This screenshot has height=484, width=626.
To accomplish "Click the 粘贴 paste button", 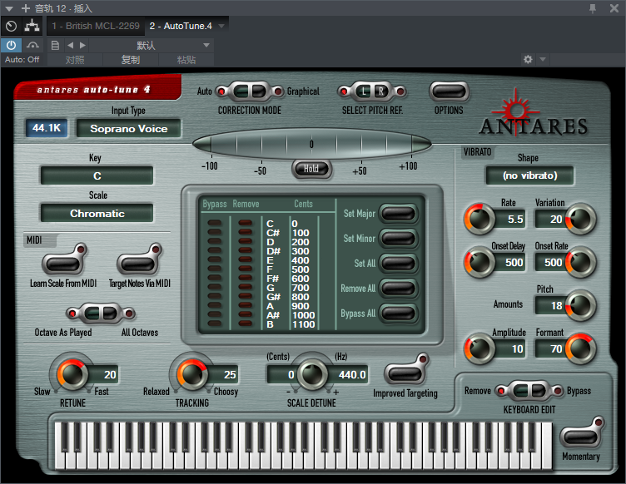I will coord(186,60).
